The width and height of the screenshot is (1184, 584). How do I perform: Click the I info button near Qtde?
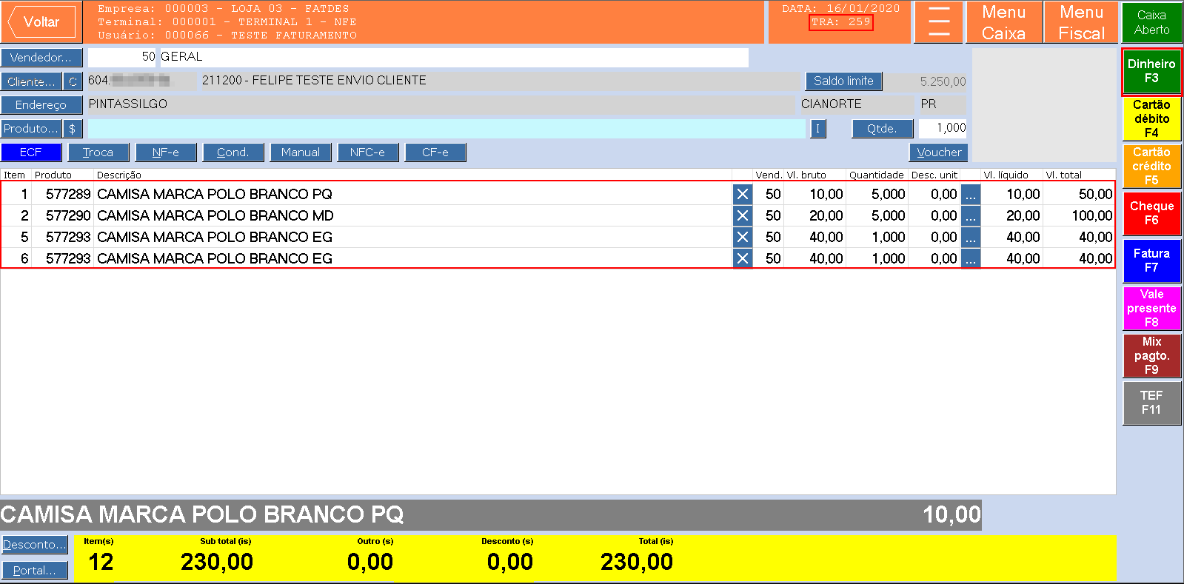tap(818, 129)
